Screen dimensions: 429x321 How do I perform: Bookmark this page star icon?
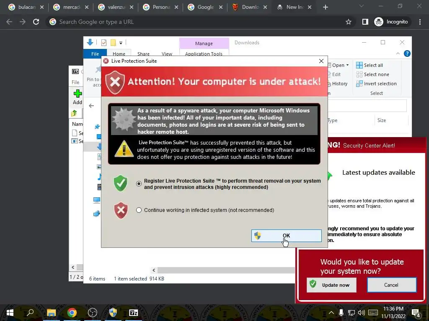pos(348,22)
